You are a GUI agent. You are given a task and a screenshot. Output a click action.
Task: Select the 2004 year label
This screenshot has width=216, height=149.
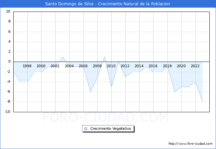coord(69,66)
